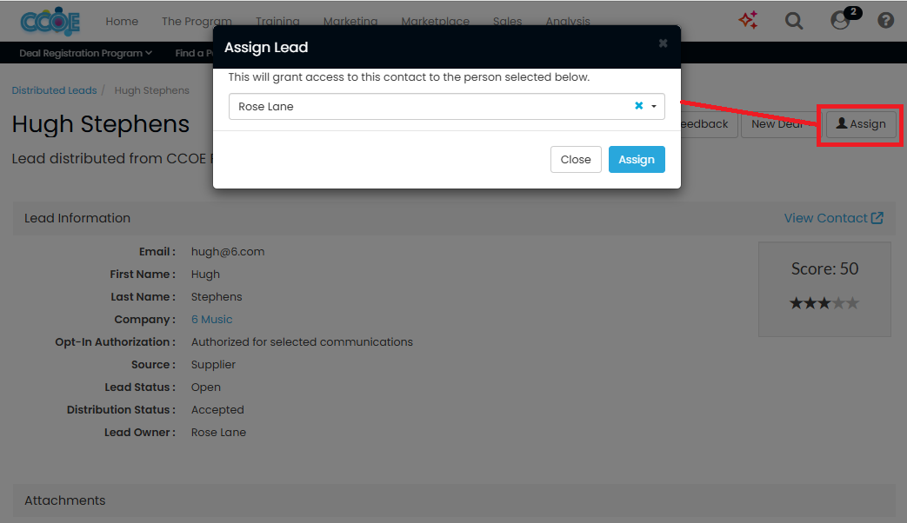Open the View Contact link

(x=825, y=218)
